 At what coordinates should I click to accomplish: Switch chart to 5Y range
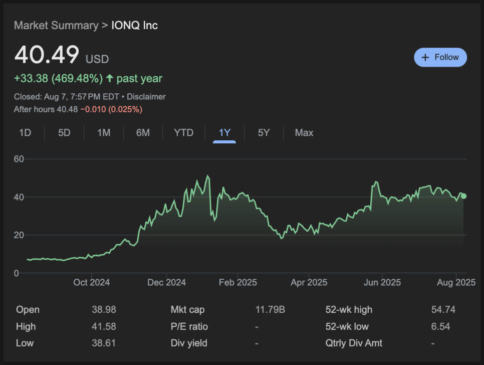pyautogui.click(x=264, y=133)
